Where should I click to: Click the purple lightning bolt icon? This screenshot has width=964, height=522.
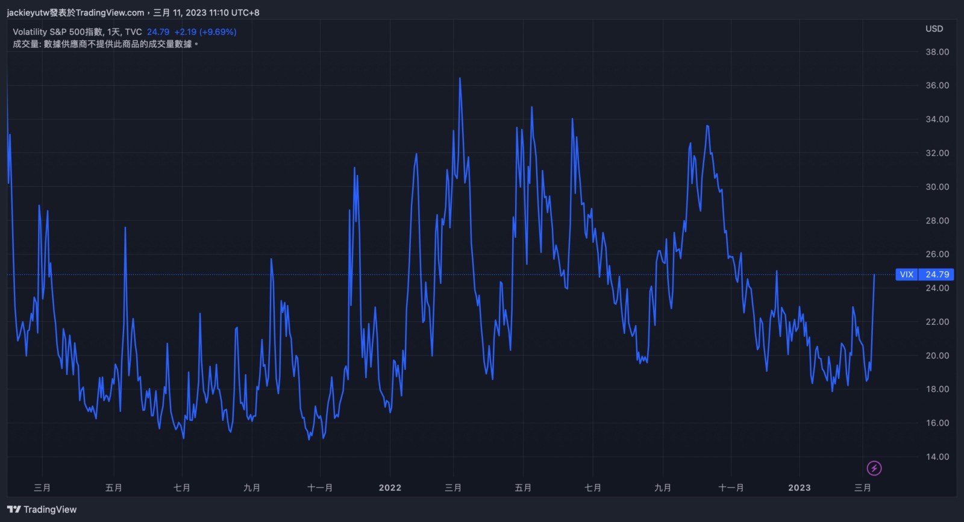point(874,468)
